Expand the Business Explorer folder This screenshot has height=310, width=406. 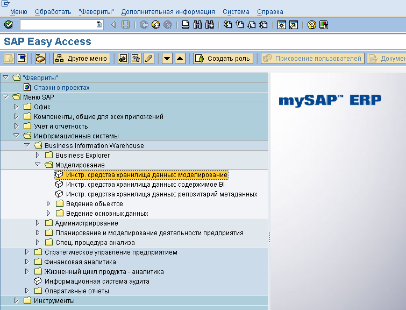click(x=38, y=155)
